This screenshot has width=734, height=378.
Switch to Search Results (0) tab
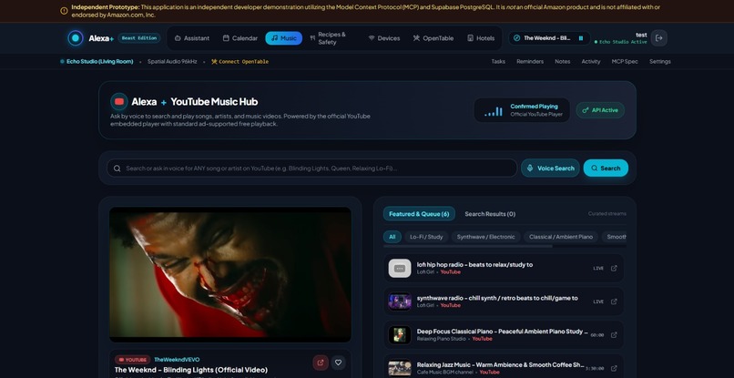tap(490, 214)
